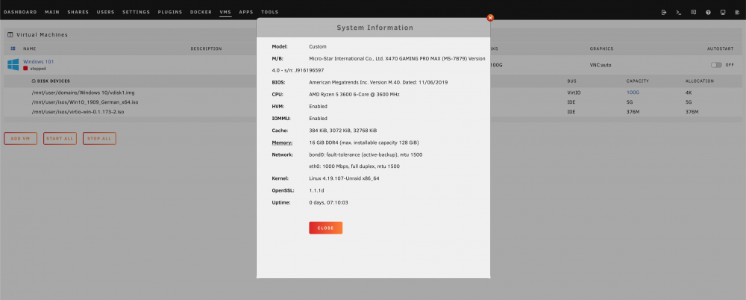Click the Virtual Machines panel icon

(x=10, y=35)
